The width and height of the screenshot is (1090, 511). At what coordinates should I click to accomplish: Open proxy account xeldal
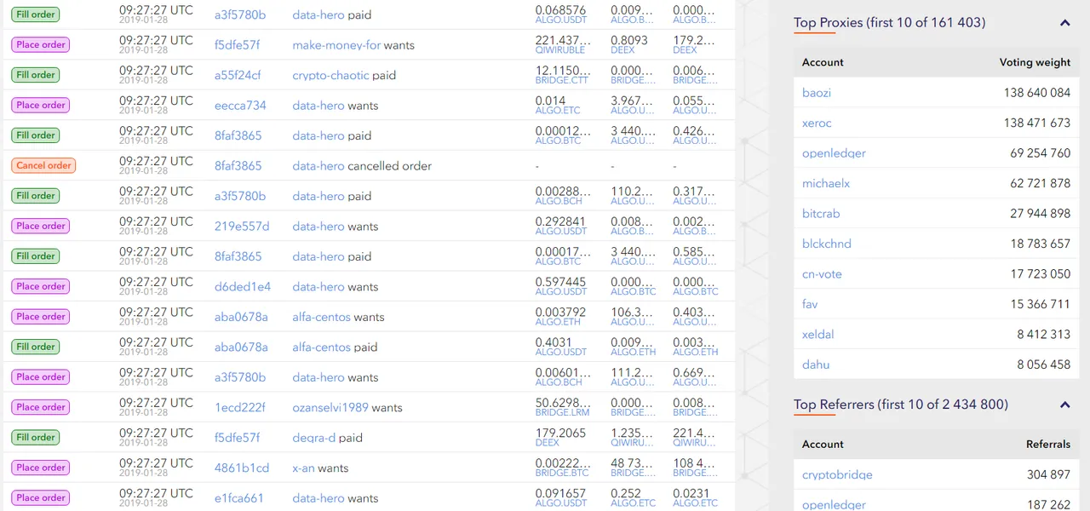(818, 335)
